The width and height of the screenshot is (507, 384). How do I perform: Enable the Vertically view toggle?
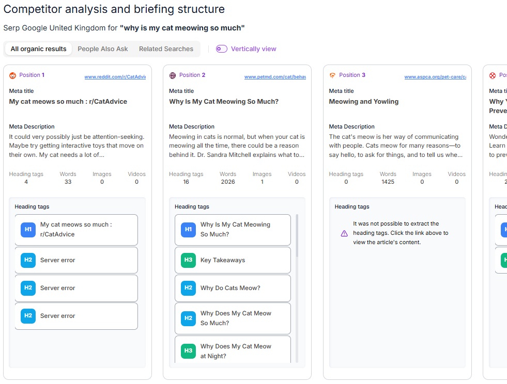point(221,48)
